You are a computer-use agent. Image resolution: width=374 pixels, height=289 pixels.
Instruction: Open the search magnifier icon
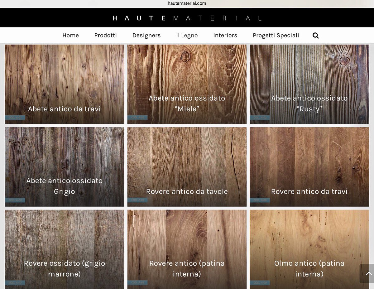point(315,36)
